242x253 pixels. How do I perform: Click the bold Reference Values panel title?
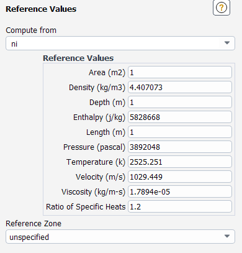tap(41, 9)
